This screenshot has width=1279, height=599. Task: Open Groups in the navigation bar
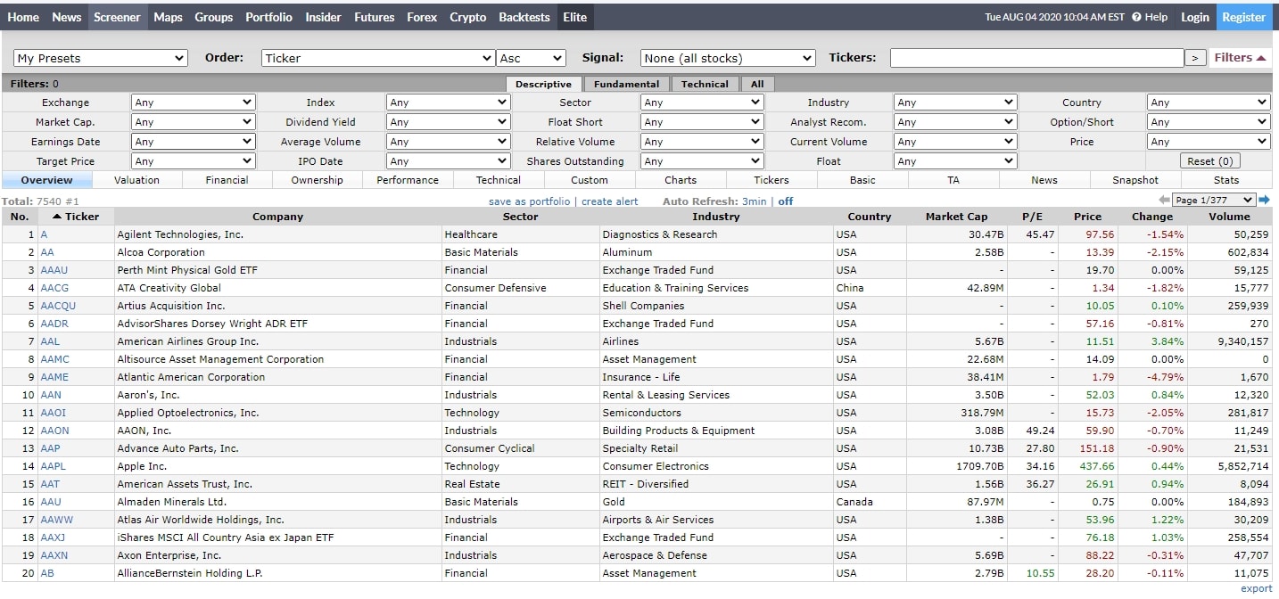point(213,17)
